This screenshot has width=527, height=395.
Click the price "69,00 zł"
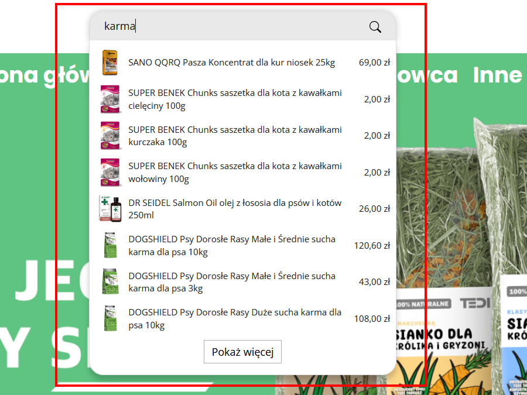[x=374, y=63]
